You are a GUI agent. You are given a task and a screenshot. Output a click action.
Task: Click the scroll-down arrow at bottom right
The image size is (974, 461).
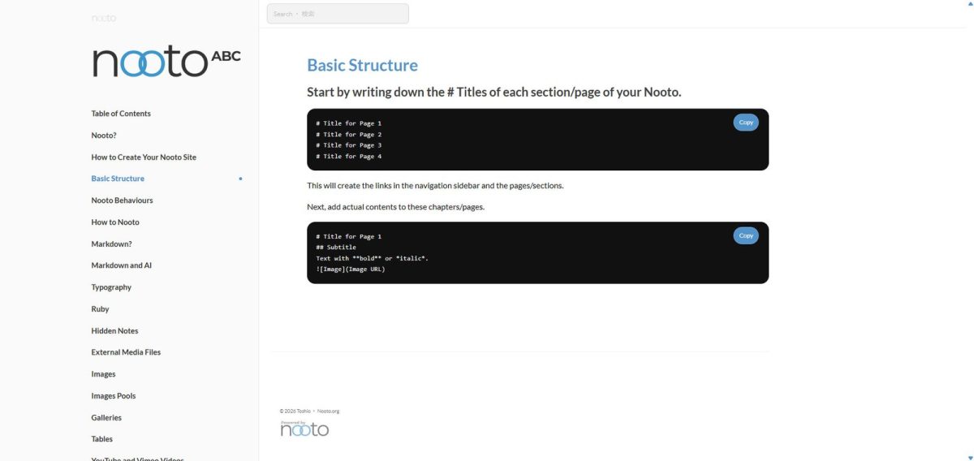[x=969, y=457]
